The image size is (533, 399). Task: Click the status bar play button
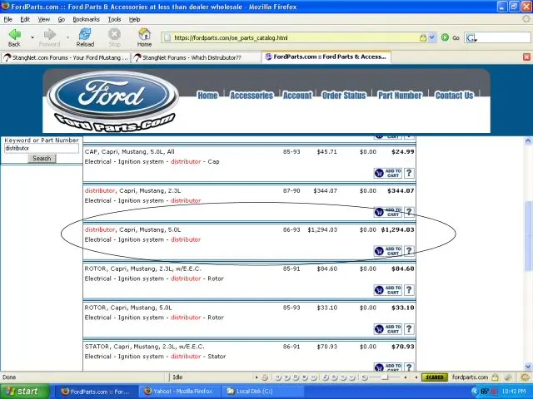click(x=287, y=377)
